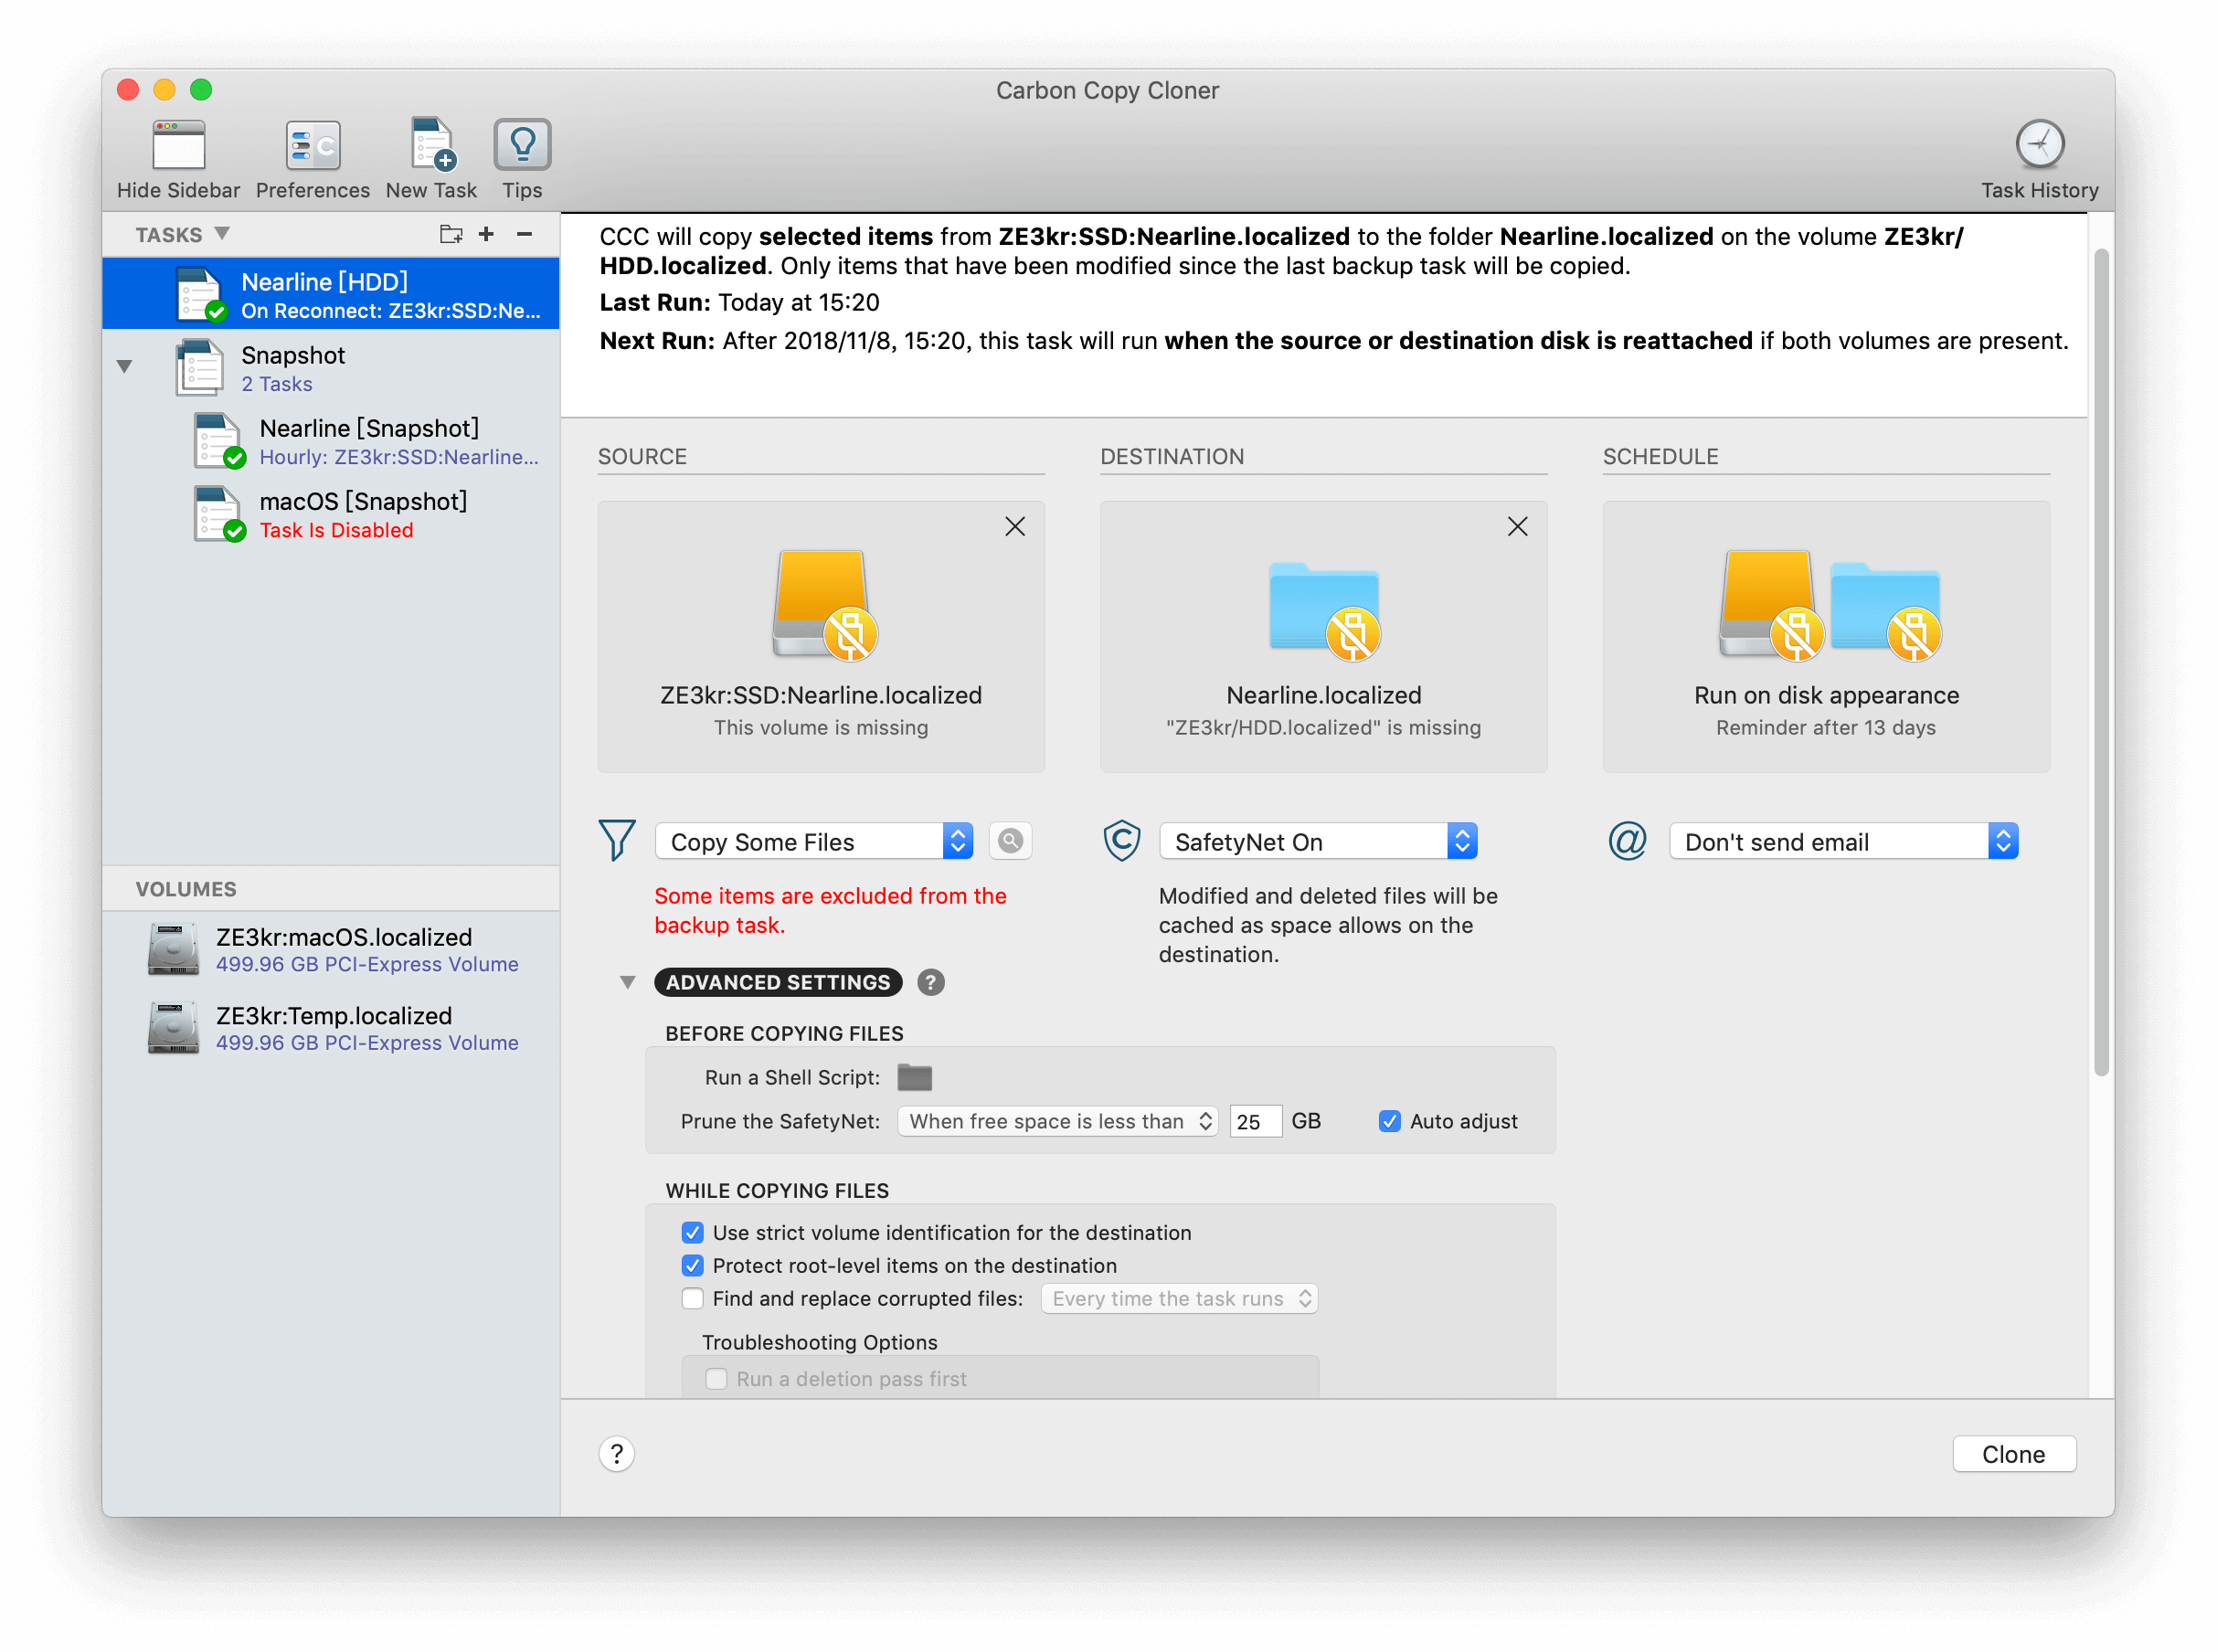This screenshot has width=2217, height=1652.
Task: Toggle strict volume identification checkbox
Action: (692, 1233)
